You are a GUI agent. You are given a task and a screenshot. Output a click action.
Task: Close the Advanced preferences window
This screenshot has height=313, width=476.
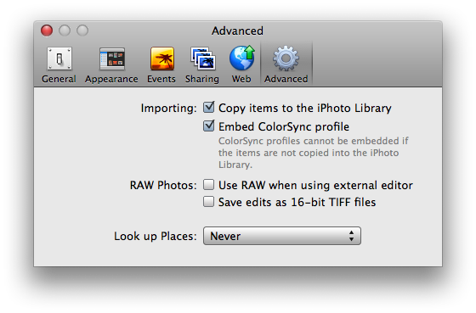point(47,31)
